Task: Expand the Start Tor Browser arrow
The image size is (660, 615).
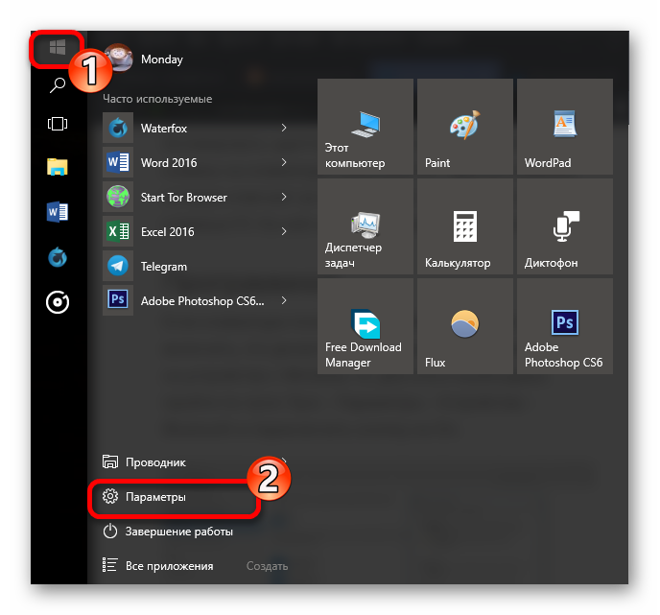Action: click(284, 197)
